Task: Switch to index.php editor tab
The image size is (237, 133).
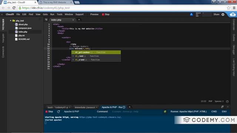Action: pos(56,20)
